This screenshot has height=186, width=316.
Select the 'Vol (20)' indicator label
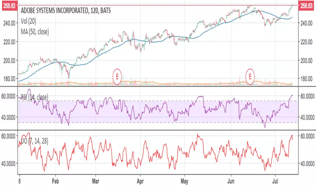(28, 21)
